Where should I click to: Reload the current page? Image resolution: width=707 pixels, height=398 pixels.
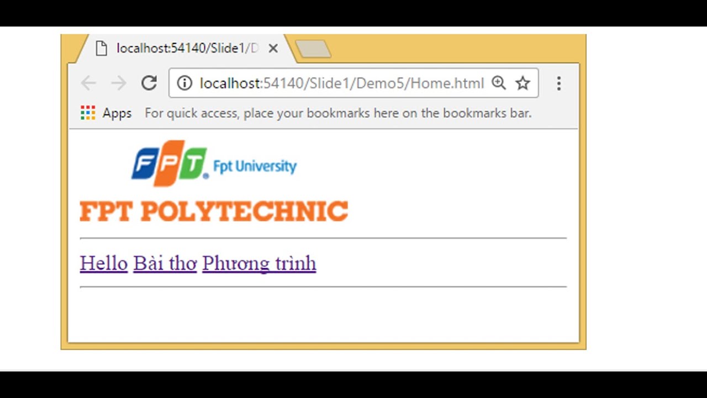[x=149, y=83]
